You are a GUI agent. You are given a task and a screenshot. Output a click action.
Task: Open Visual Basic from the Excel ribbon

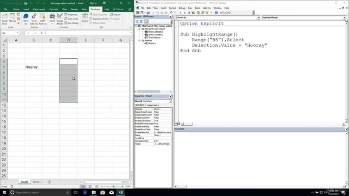(4, 19)
